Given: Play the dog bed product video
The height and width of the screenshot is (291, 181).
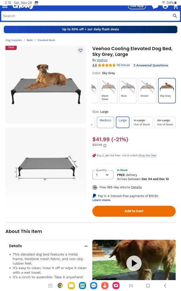Looking at the screenshot, I should [x=134, y=263].
